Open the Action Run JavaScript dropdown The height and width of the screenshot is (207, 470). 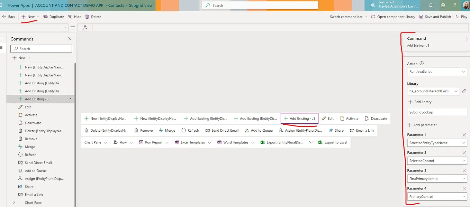click(437, 72)
